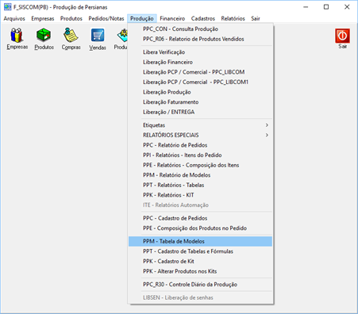This screenshot has width=358, height=314.
Task: Open the Empresas toolbar icon
Action: [17, 39]
